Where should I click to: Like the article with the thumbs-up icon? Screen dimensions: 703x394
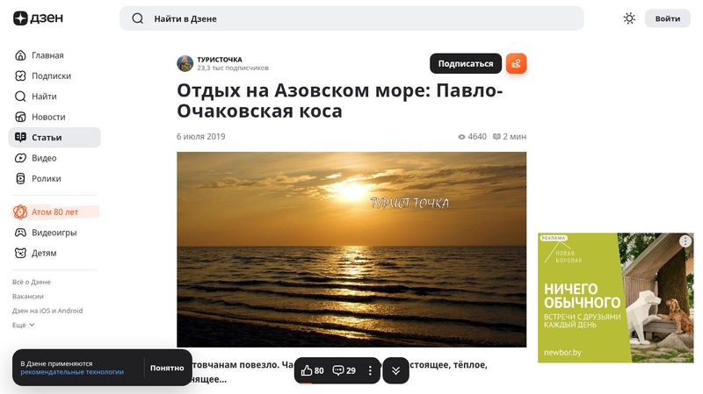tap(312, 370)
